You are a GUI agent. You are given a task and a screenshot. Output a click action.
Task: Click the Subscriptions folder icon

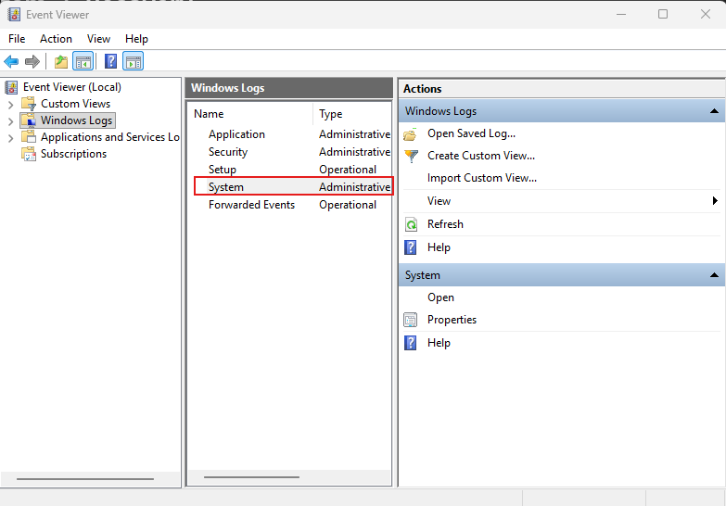29,153
